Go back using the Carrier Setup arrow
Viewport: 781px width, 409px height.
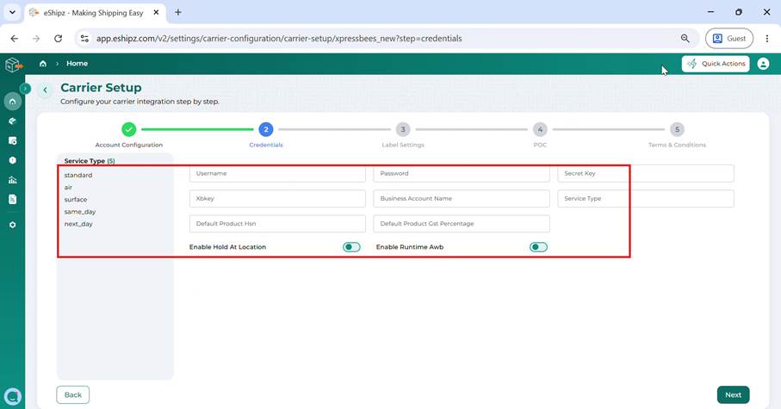pos(45,90)
